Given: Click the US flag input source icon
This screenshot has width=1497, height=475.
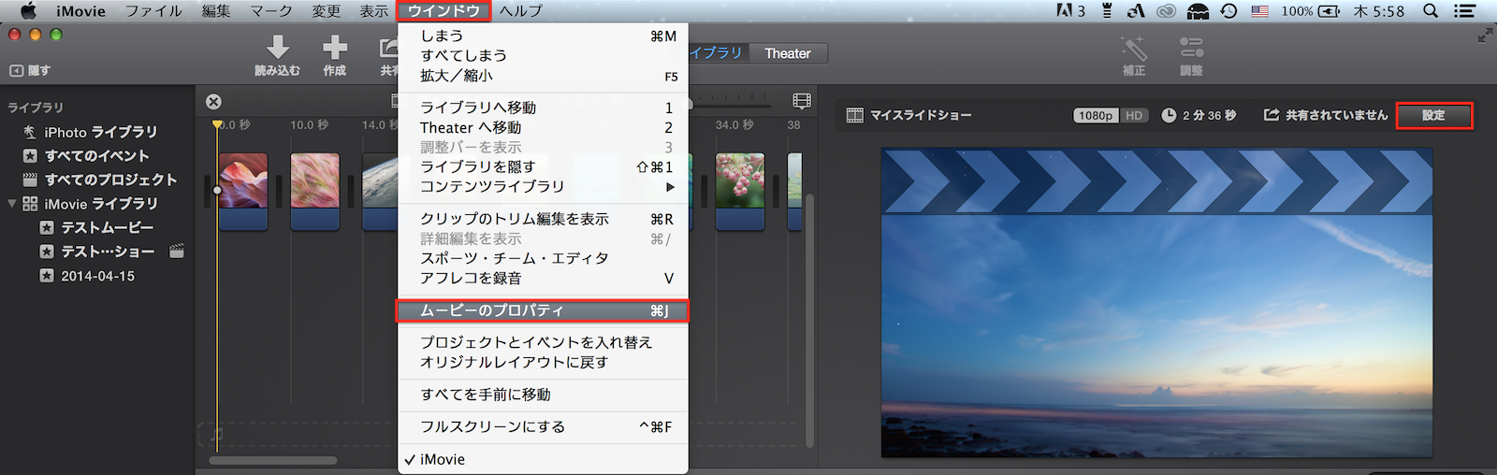Looking at the screenshot, I should tap(1260, 11).
